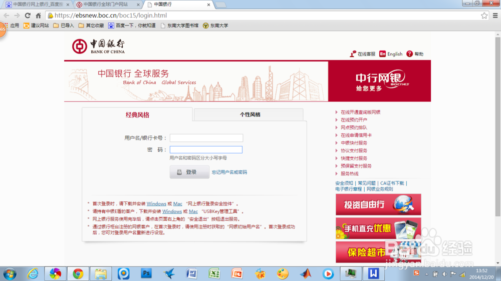This screenshot has width=501, height=281.
Task: Open 忘记用户名或密码 link
Action: pyautogui.click(x=229, y=172)
